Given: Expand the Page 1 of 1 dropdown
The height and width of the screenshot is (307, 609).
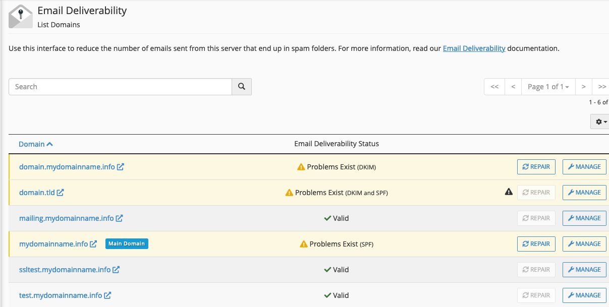Looking at the screenshot, I should click(548, 87).
